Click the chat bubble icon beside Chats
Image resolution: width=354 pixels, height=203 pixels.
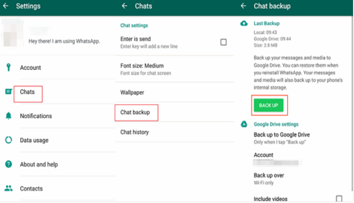click(8, 92)
